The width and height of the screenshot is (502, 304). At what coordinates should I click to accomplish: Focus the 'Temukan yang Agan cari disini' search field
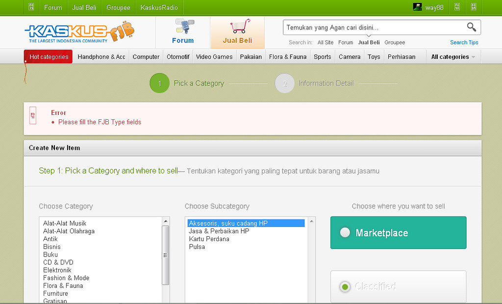375,28
